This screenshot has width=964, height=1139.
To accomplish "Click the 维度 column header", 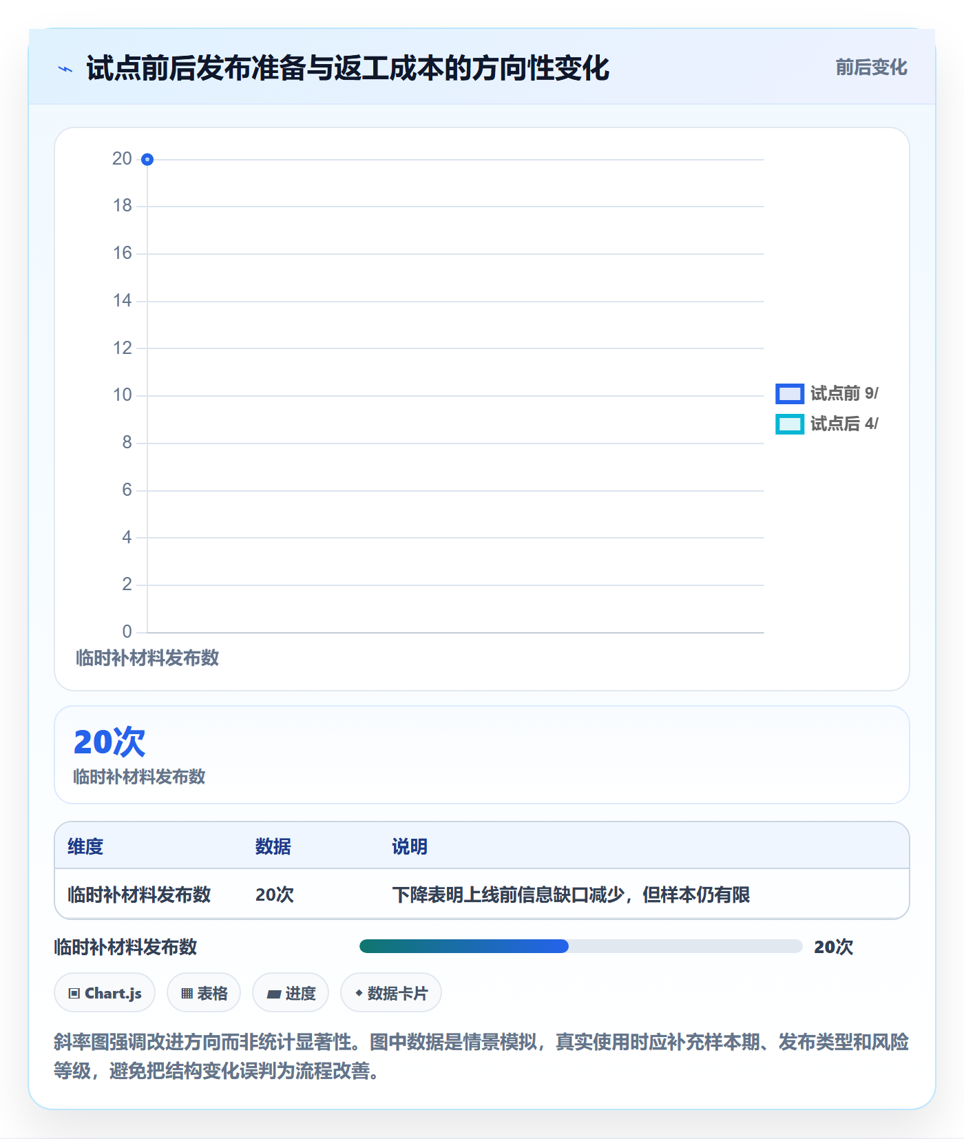I will point(85,846).
